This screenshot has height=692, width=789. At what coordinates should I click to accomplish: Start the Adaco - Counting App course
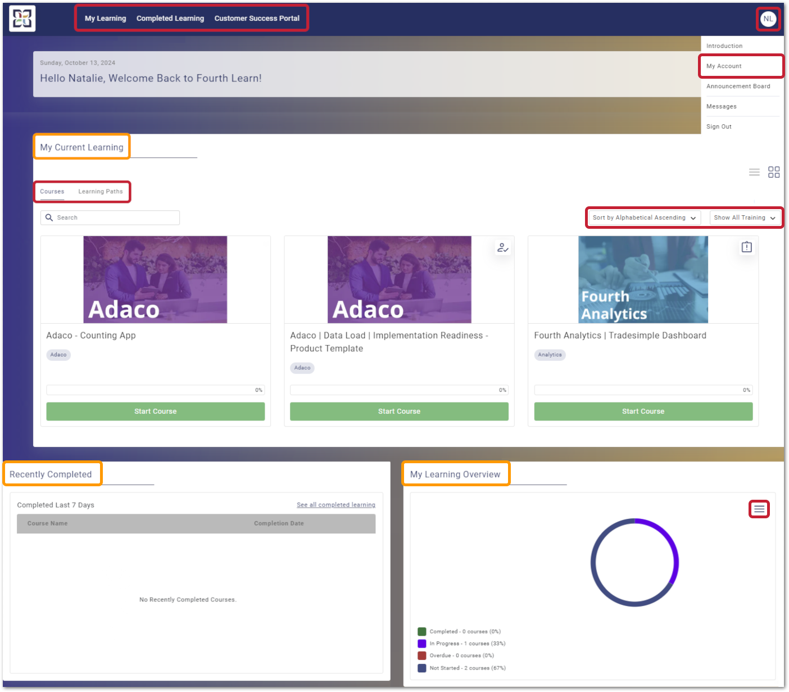click(x=156, y=411)
